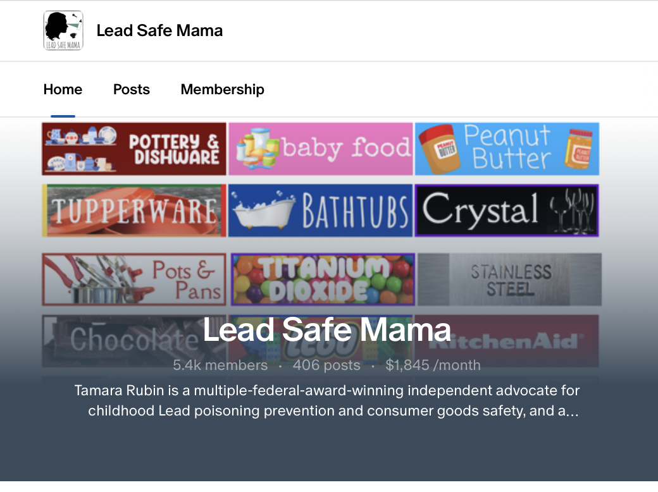Select the Pottery & Dishware banner

134,149
